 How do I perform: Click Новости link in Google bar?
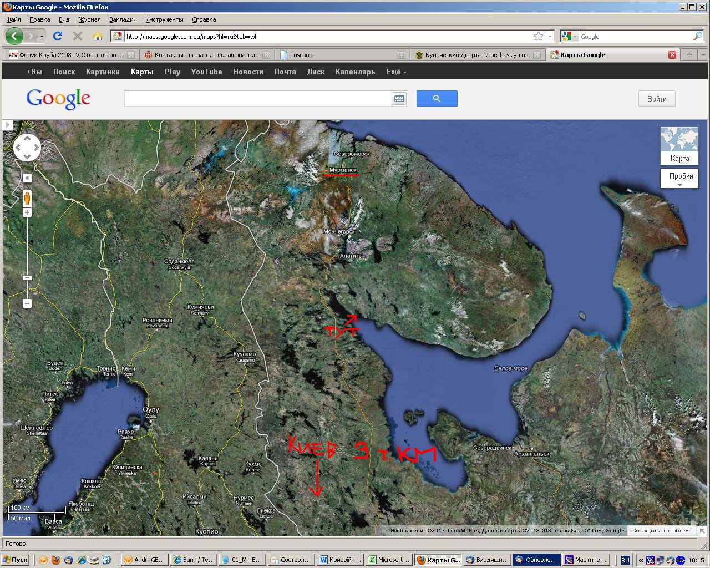pos(248,72)
